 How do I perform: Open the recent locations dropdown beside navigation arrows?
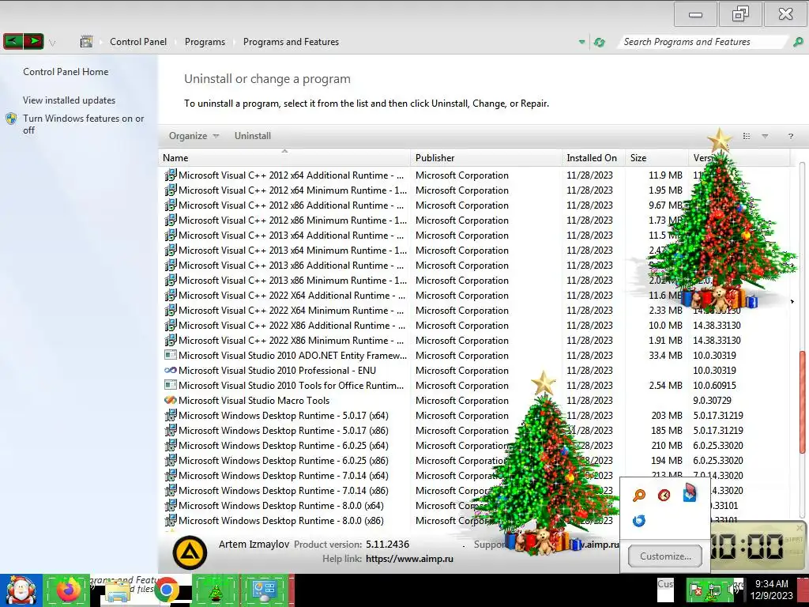click(x=52, y=43)
